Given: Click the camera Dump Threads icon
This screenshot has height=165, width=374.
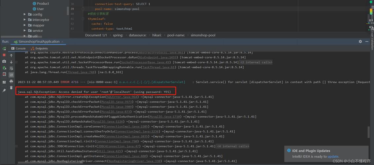Looking at the screenshot, I should point(4,61).
